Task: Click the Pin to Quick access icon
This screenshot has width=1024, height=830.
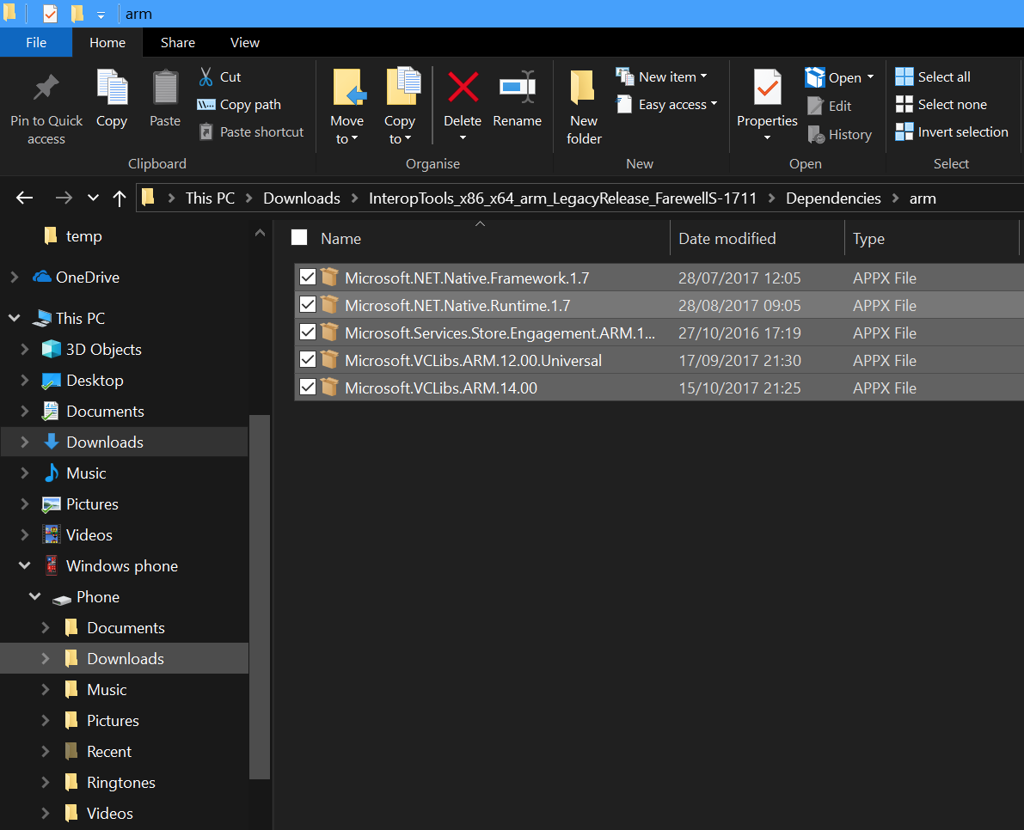Action: click(46, 88)
